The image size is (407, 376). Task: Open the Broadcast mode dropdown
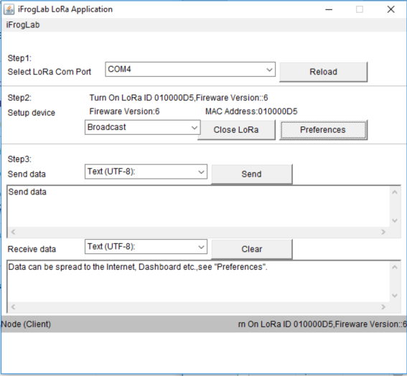click(143, 127)
